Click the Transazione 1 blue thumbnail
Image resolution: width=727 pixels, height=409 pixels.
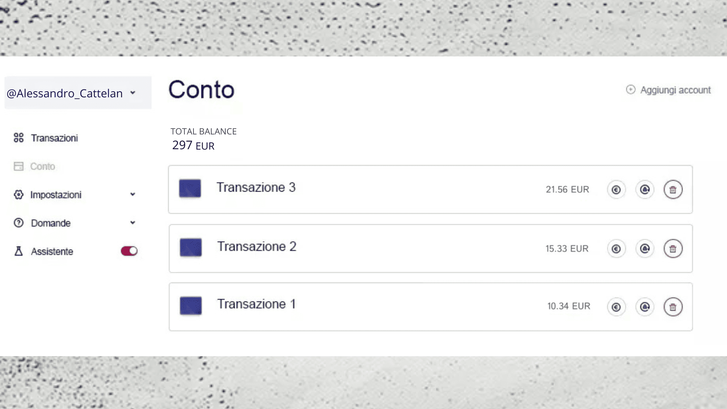[x=190, y=306]
